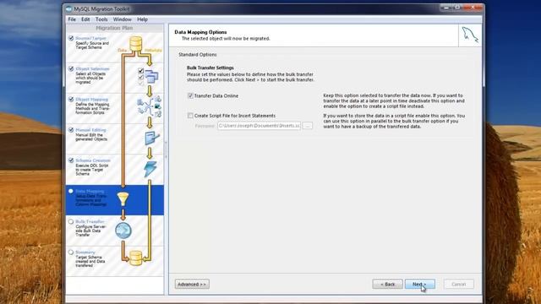Screen dimensions: 541x304
Task: Click the Bulk Transfer step title
Action: 90,221
